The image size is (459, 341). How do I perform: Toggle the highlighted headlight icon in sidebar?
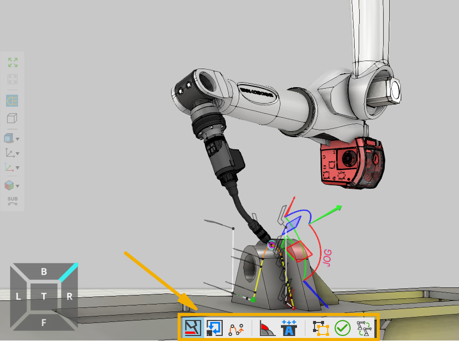[13, 101]
